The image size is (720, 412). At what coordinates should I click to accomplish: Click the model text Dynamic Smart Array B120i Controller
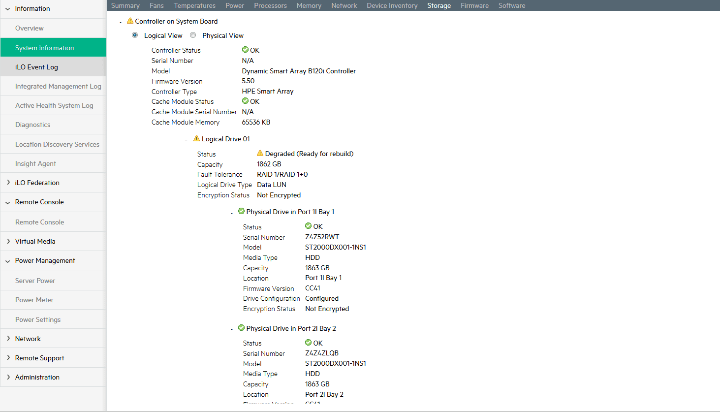[299, 71]
